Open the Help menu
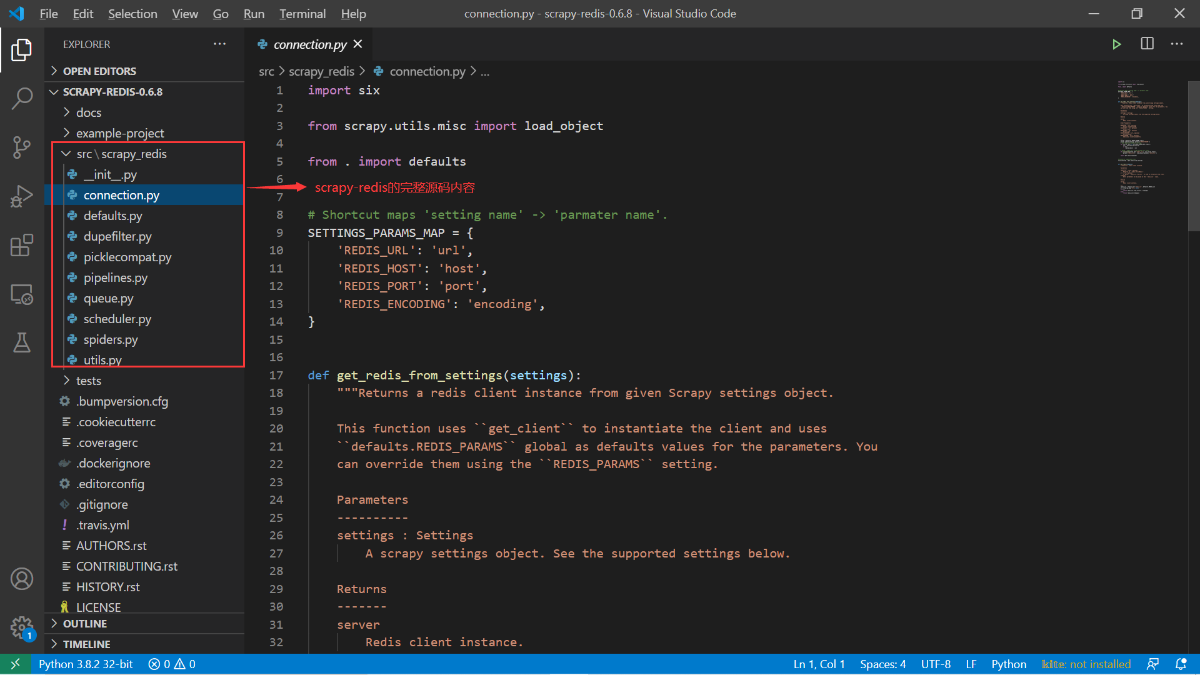Screen dimensions: 1200x675 click(x=353, y=14)
